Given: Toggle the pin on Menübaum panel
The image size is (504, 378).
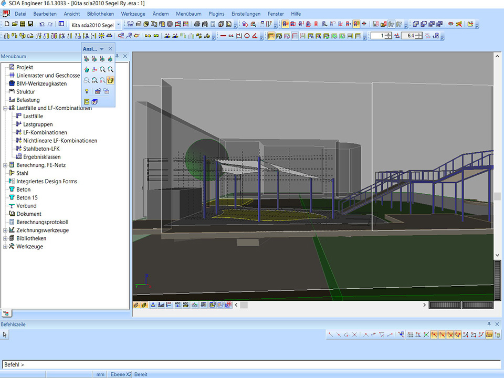Looking at the screenshot, I should click(x=118, y=56).
